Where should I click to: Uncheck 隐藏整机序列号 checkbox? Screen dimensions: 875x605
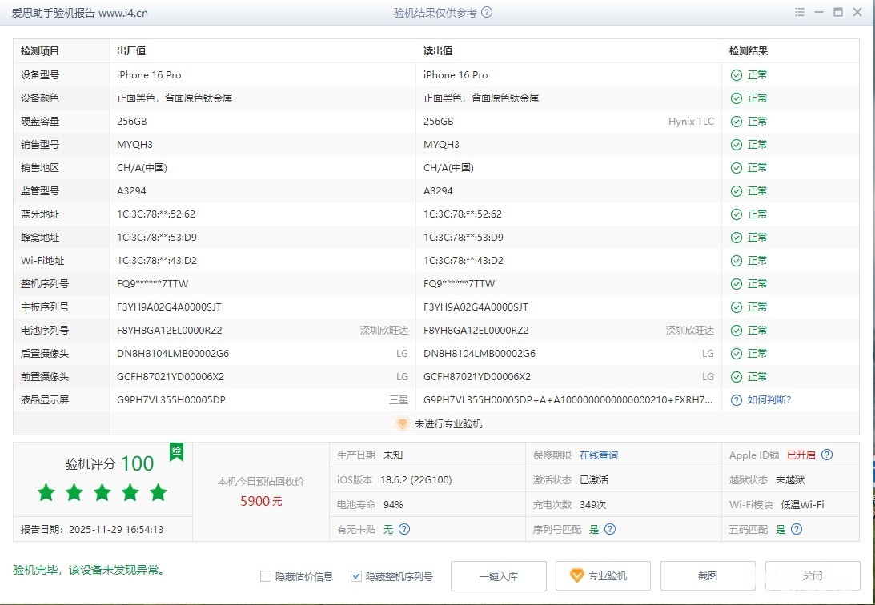point(356,576)
